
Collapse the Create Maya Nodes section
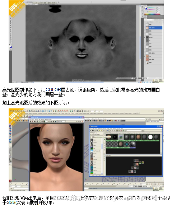pyautogui.click(x=91, y=135)
